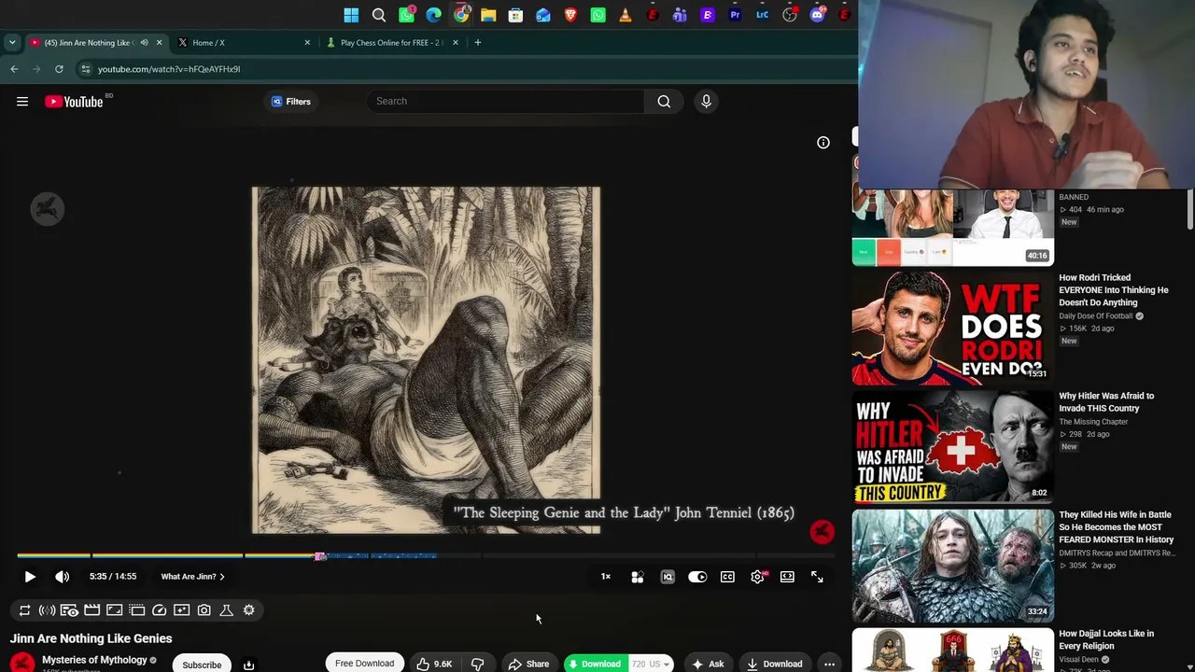This screenshot has height=672, width=1195.
Task: Click the download icon beside Subscribe
Action: click(248, 665)
